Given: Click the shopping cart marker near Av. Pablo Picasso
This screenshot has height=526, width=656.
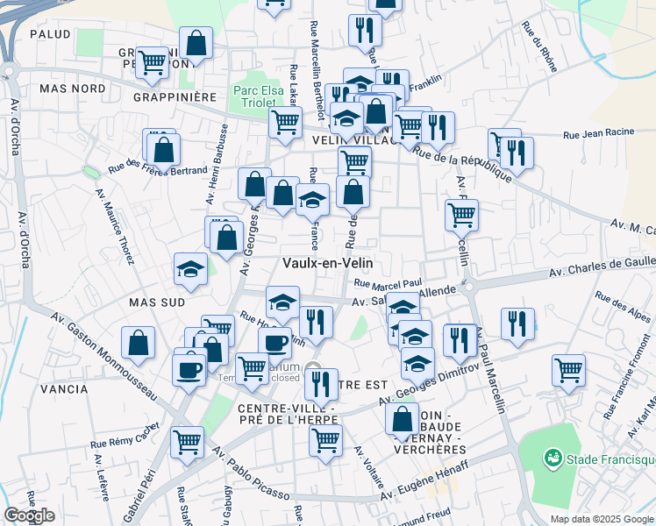Looking at the screenshot, I should 187,443.
